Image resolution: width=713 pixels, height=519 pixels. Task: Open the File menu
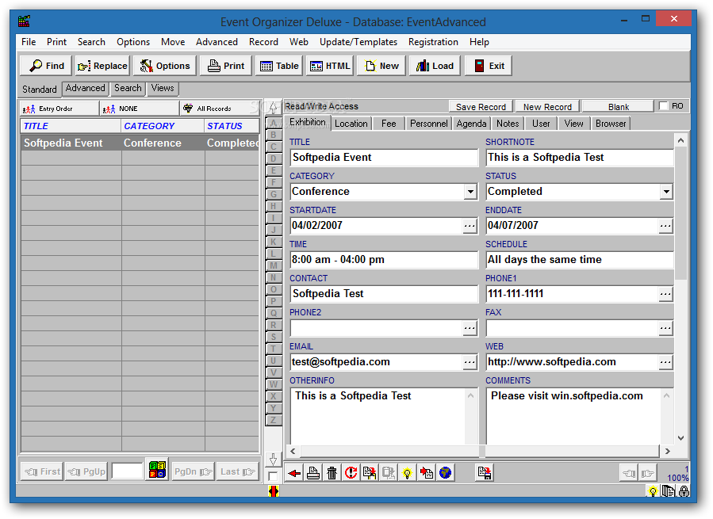(29, 42)
